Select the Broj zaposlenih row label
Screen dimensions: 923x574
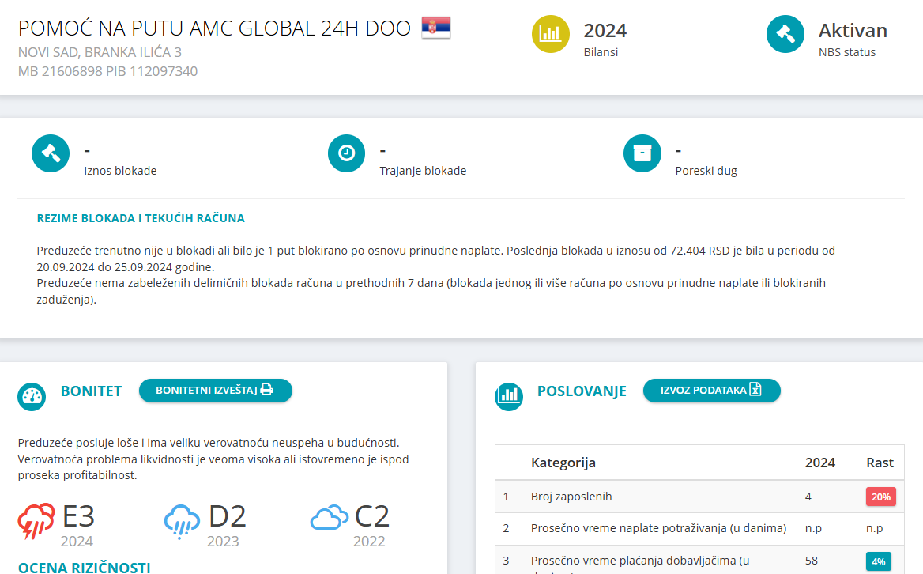coord(571,497)
